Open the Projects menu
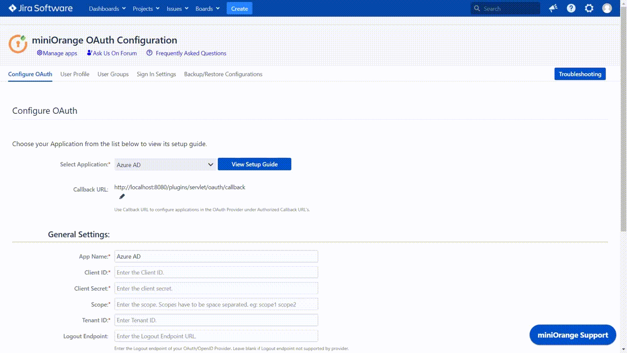 pyautogui.click(x=146, y=8)
